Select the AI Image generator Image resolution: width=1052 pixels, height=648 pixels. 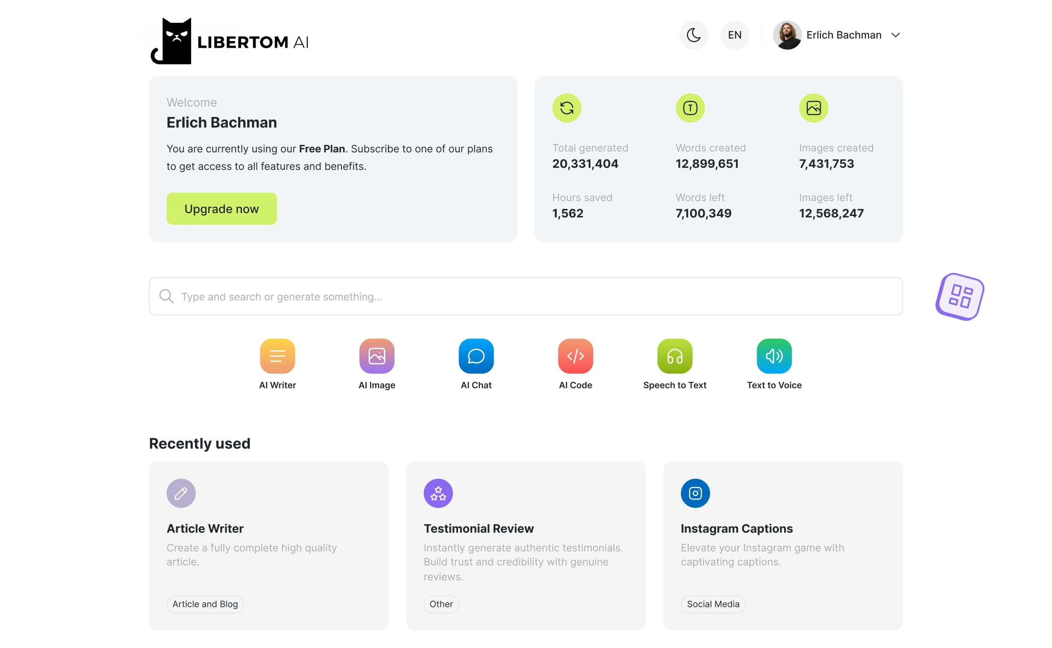pyautogui.click(x=377, y=356)
